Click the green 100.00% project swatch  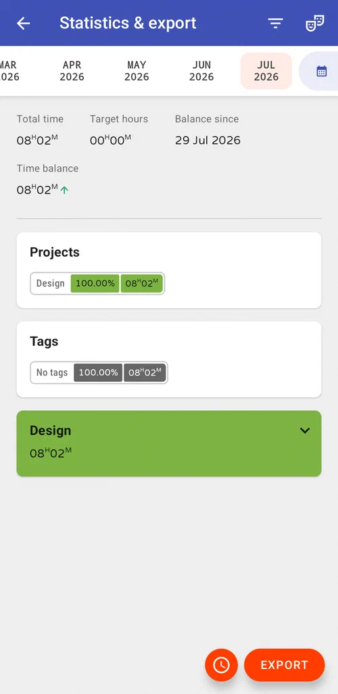tap(95, 283)
